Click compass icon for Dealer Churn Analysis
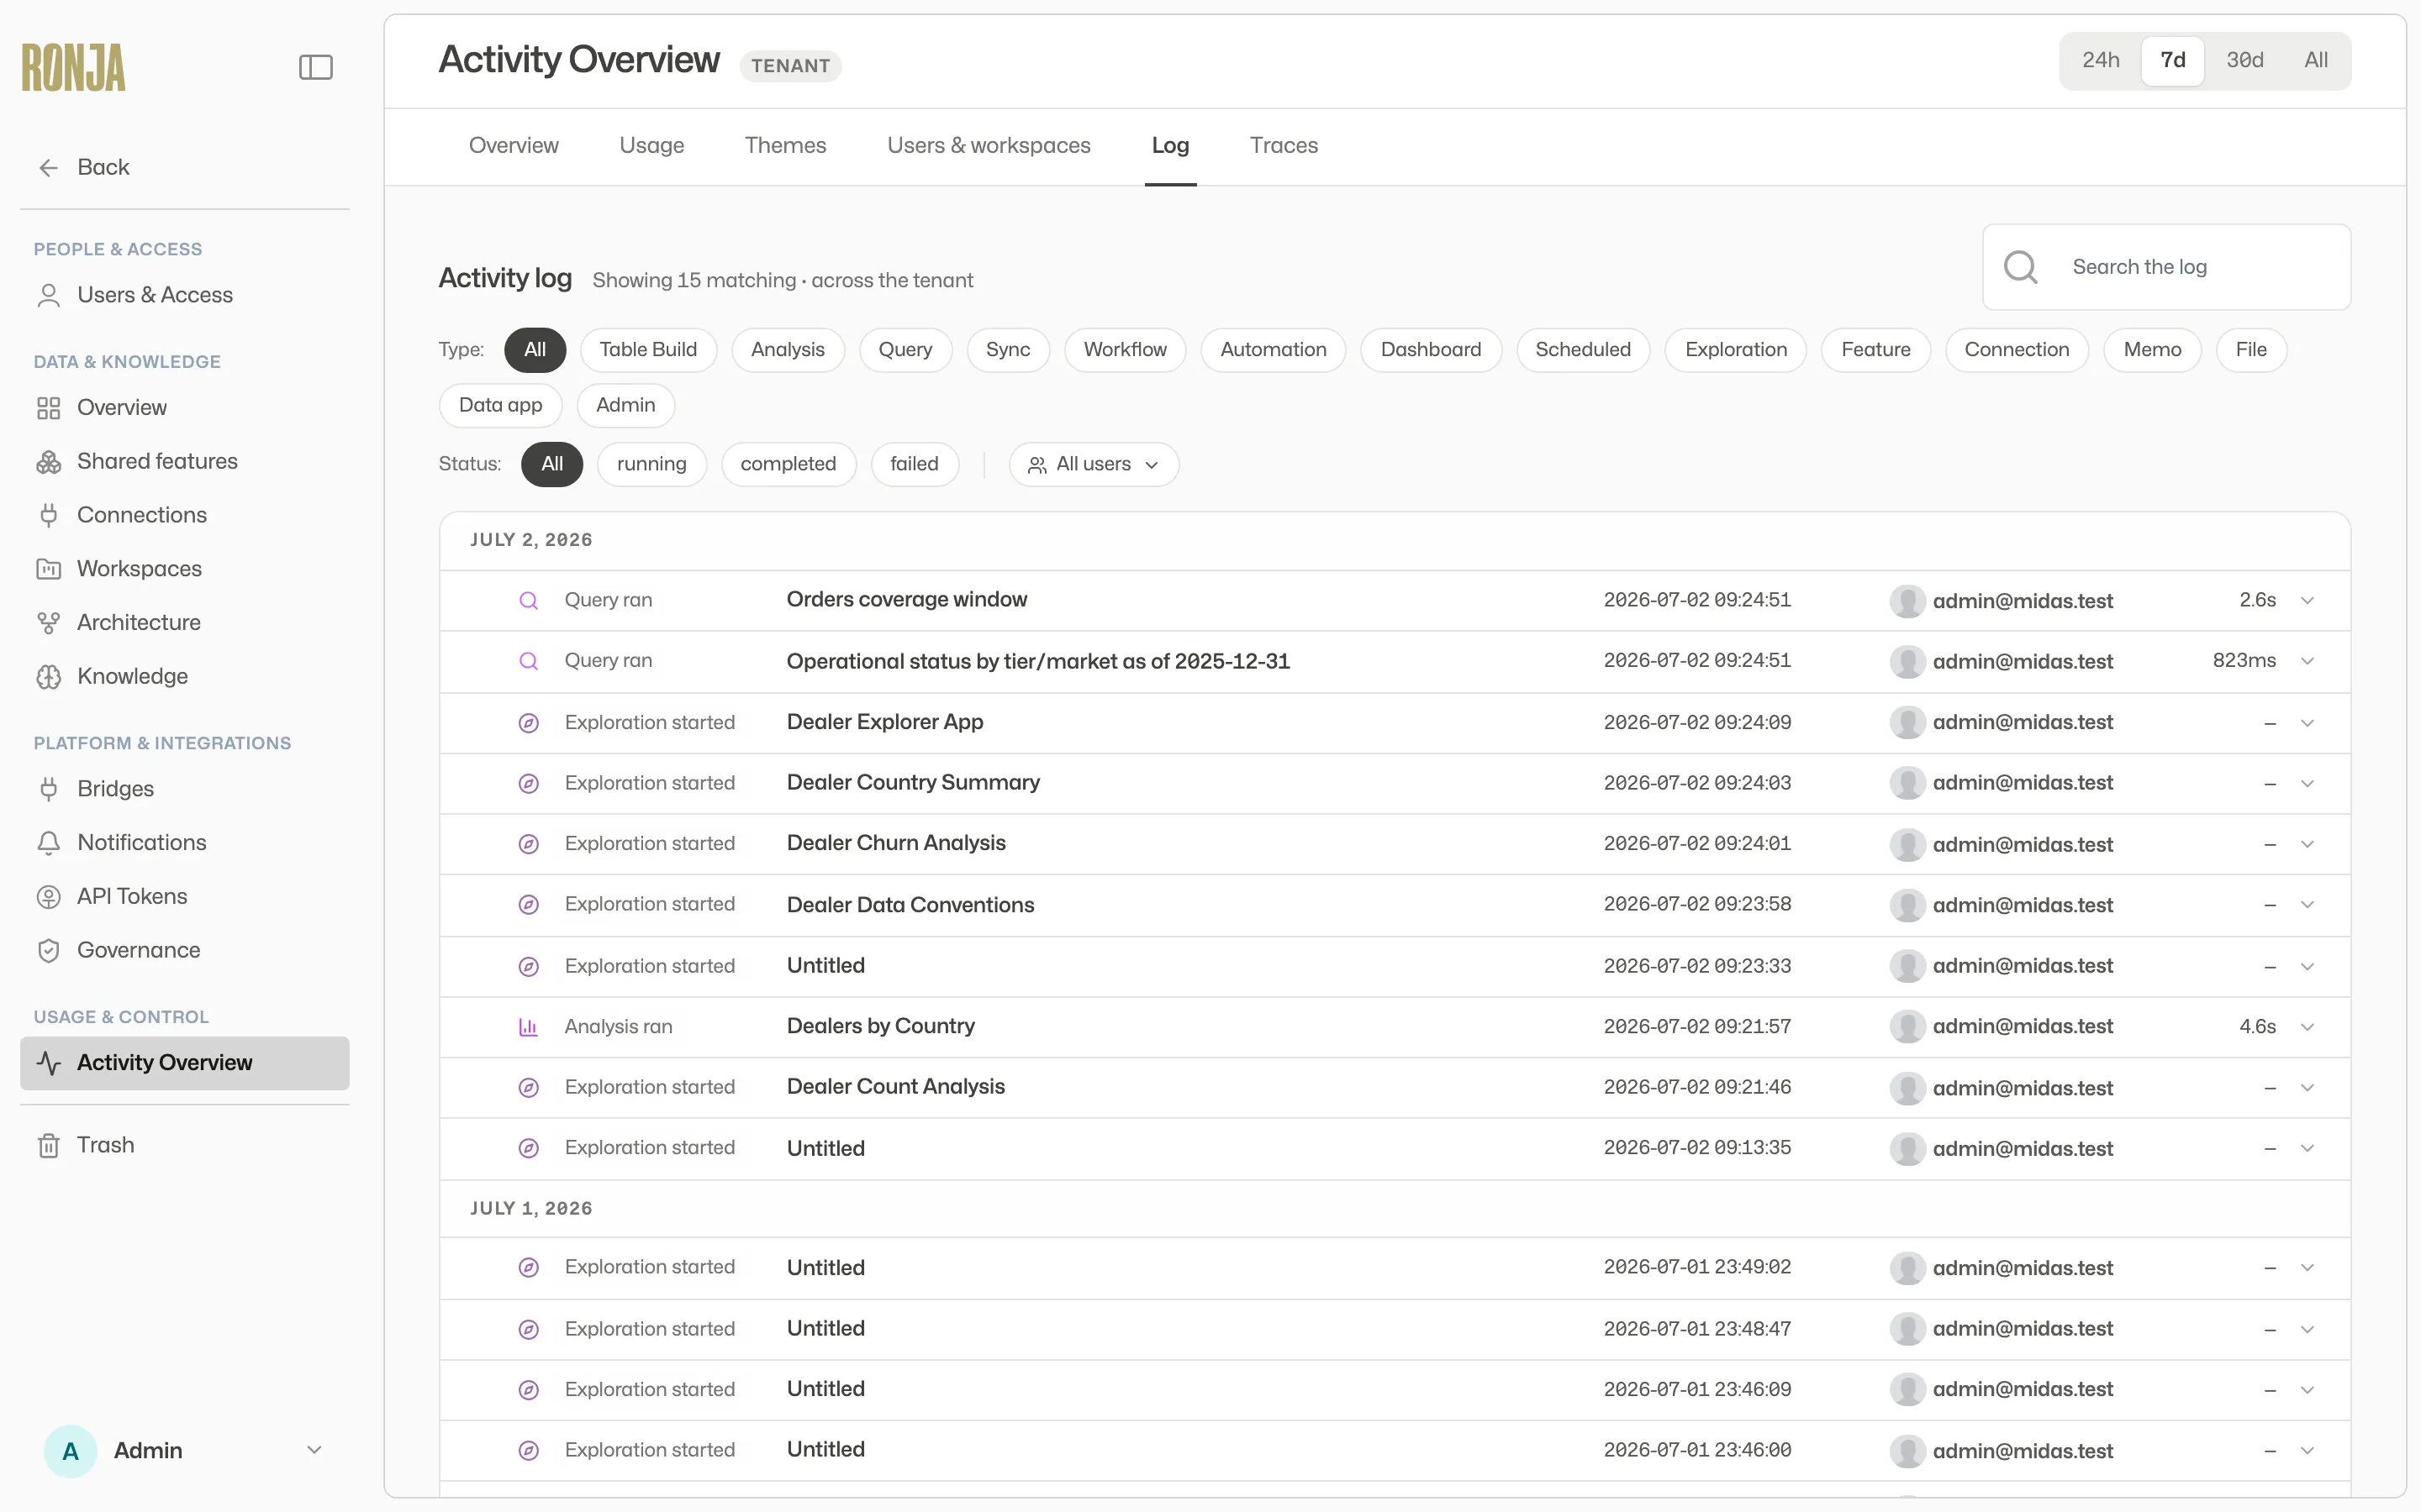 [x=528, y=844]
